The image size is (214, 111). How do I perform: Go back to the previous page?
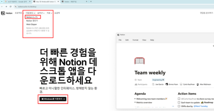point(2,7)
